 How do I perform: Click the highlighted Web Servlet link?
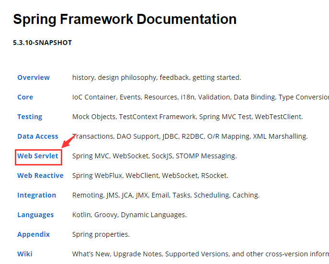click(38, 156)
